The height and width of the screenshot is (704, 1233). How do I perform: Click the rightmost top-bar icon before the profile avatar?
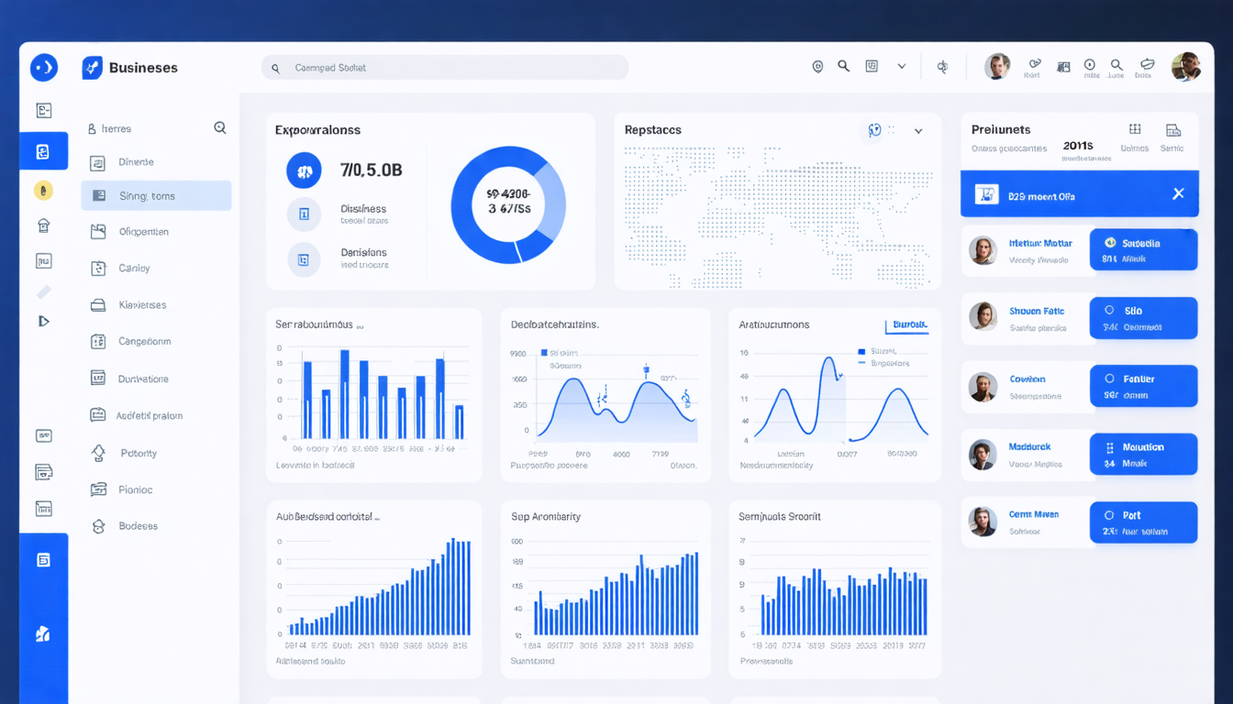(x=1147, y=64)
